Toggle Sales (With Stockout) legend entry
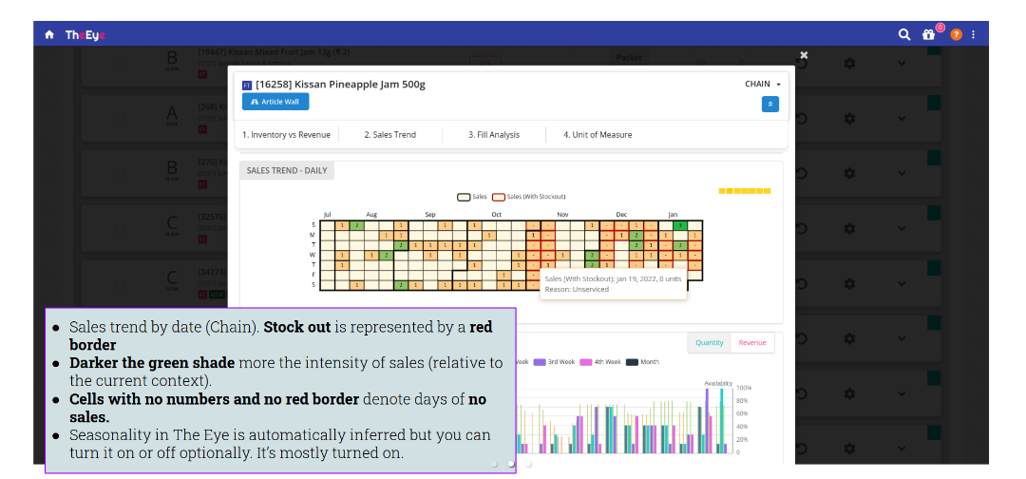 click(499, 197)
